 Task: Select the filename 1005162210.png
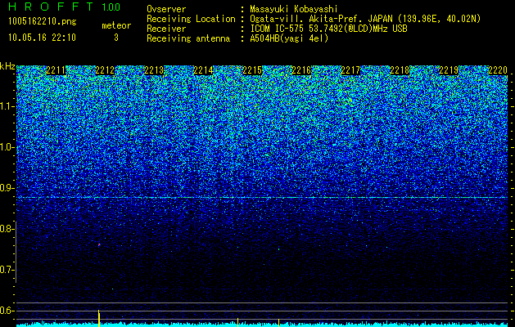43,21
